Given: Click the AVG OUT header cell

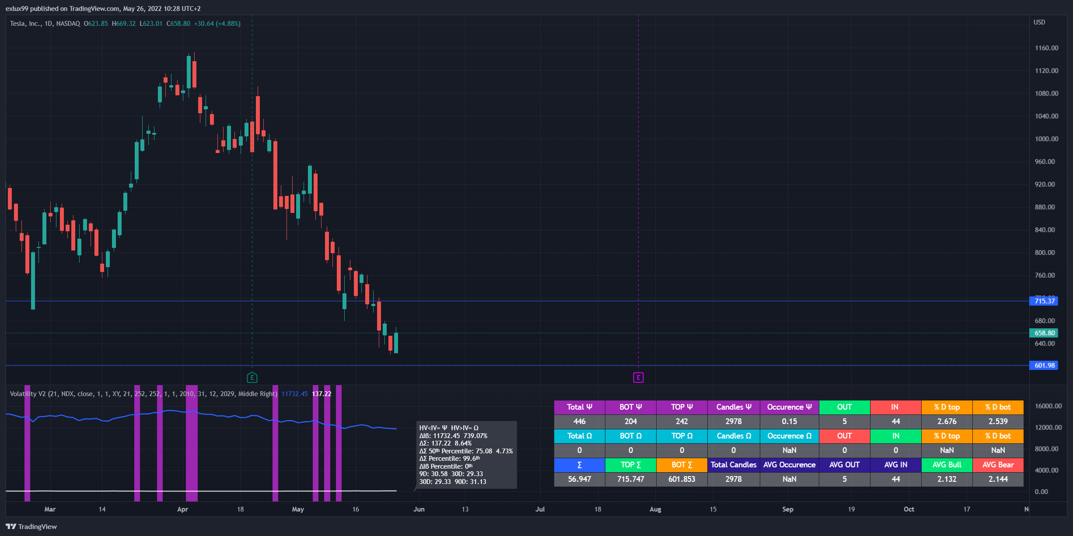Looking at the screenshot, I should (845, 465).
